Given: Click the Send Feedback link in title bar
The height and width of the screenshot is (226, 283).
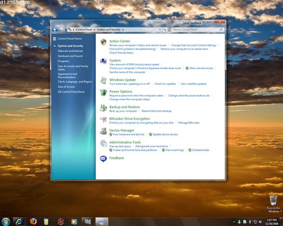Looking at the screenshot, I should (x=192, y=23).
